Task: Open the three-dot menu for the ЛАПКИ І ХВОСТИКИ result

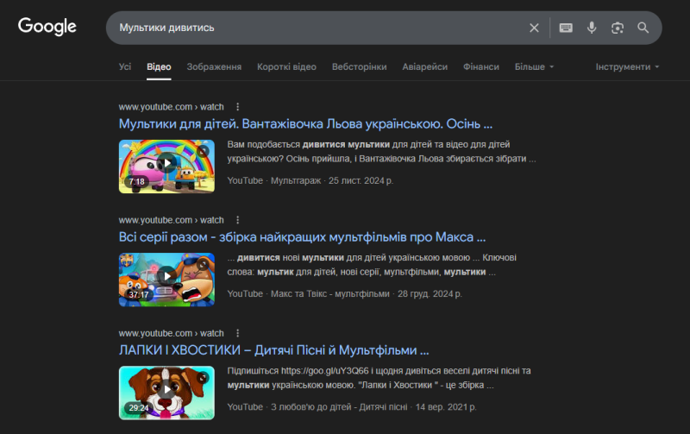Action: pos(238,333)
